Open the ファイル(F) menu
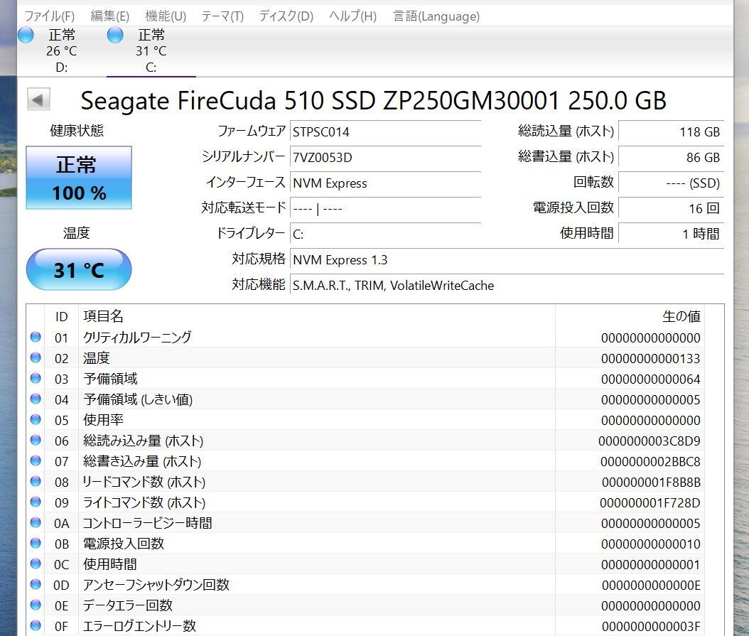749x636 pixels. (49, 16)
